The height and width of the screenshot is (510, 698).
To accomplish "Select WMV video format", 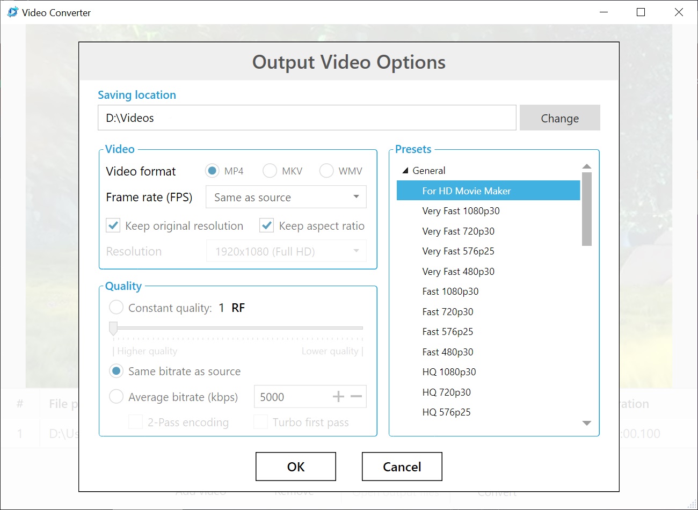I will (326, 171).
